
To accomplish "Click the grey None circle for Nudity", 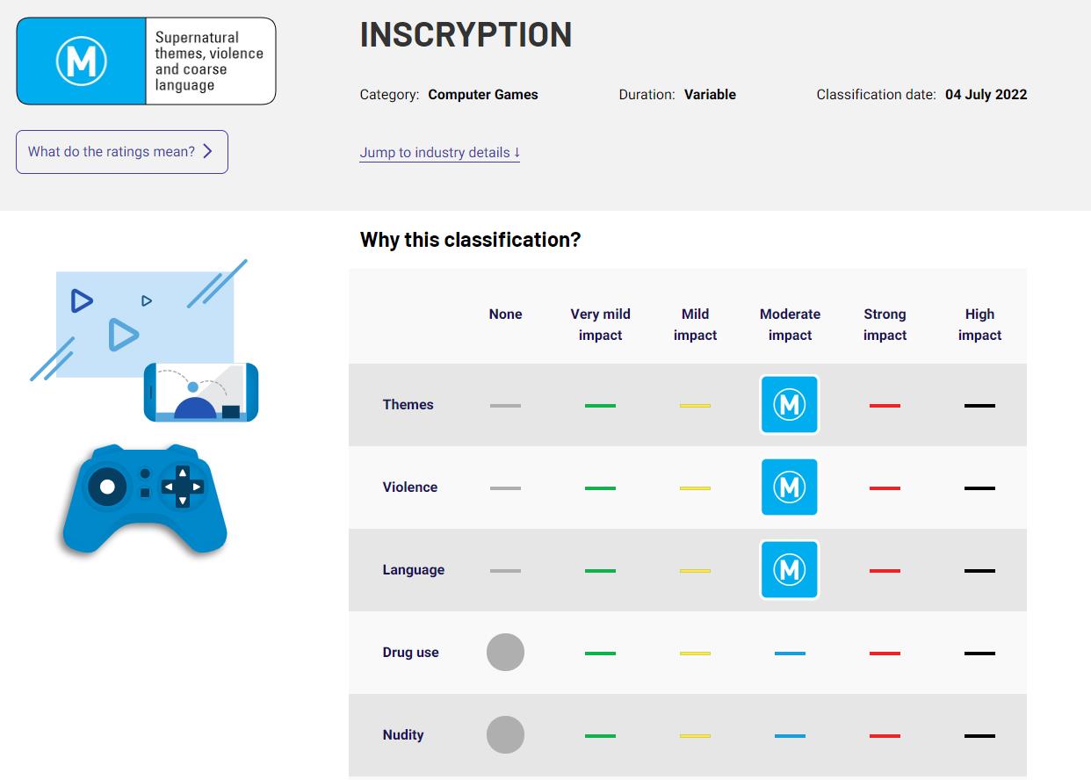I will click(x=505, y=735).
